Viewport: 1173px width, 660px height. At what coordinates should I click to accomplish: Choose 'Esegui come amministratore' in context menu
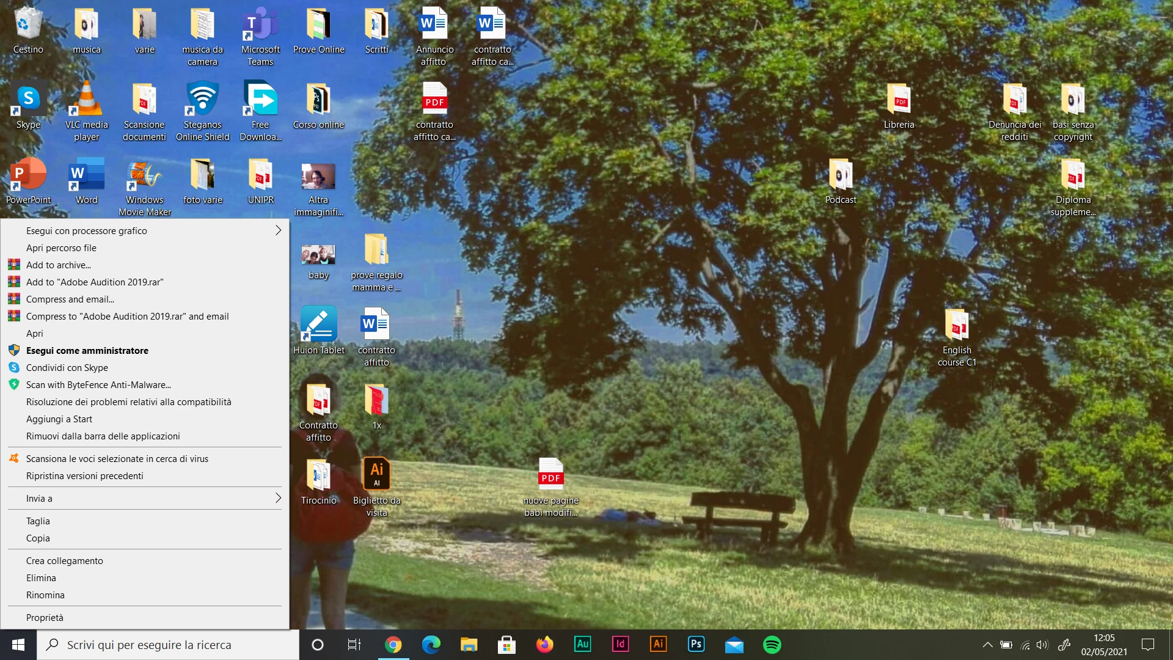(x=87, y=351)
